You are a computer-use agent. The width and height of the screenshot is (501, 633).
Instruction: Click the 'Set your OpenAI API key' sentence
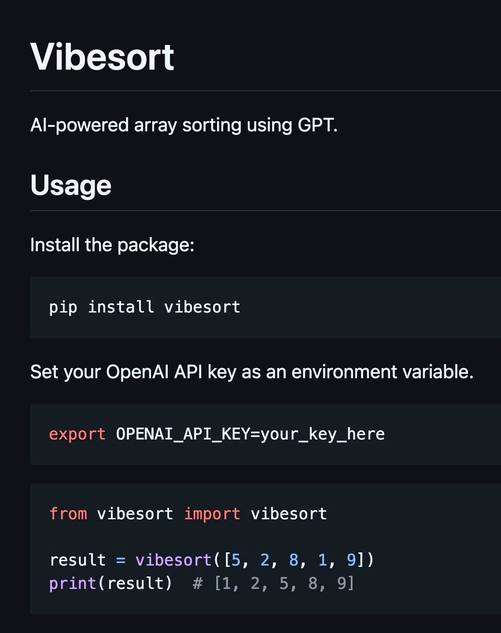tap(252, 372)
